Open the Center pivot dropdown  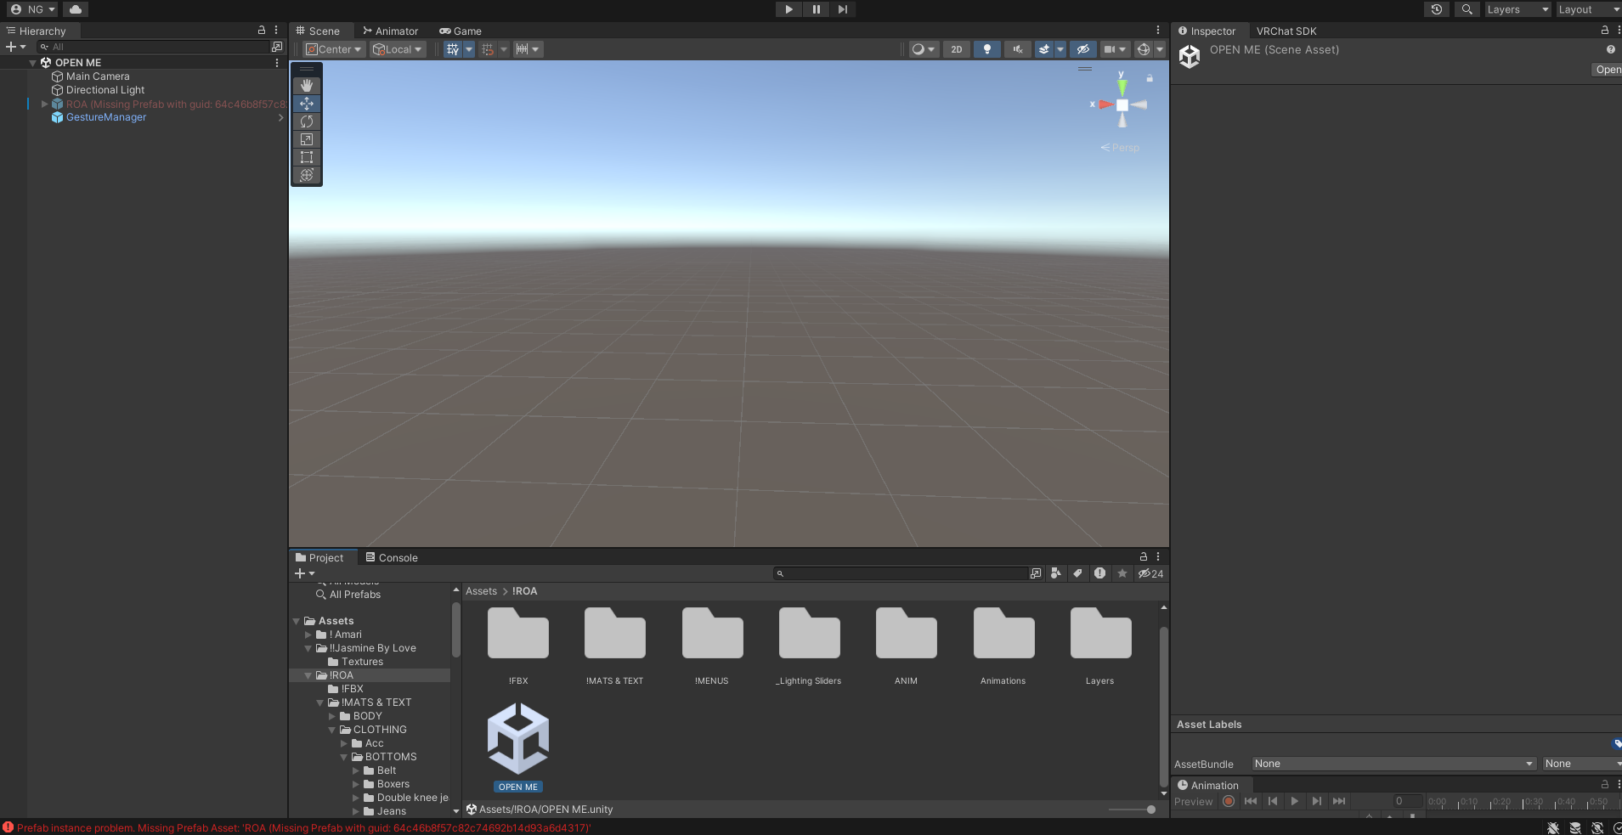pos(334,49)
